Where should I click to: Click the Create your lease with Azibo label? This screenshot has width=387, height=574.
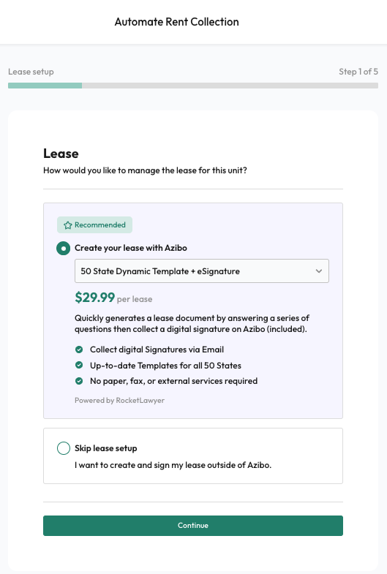tap(131, 248)
